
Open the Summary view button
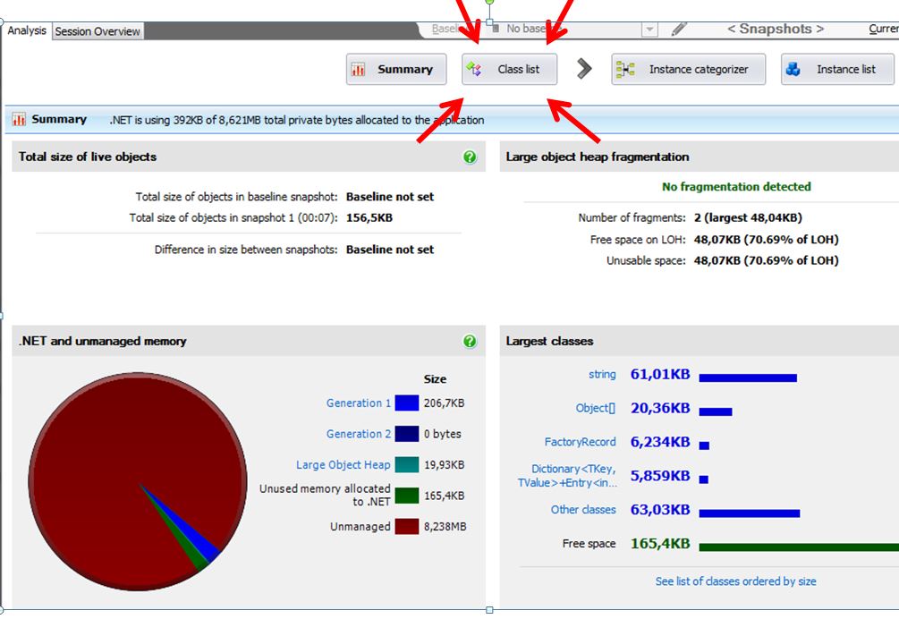tap(396, 70)
